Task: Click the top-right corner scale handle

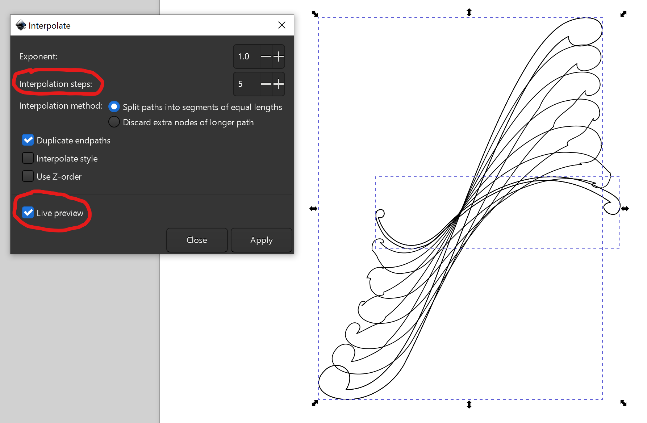Action: 623,14
